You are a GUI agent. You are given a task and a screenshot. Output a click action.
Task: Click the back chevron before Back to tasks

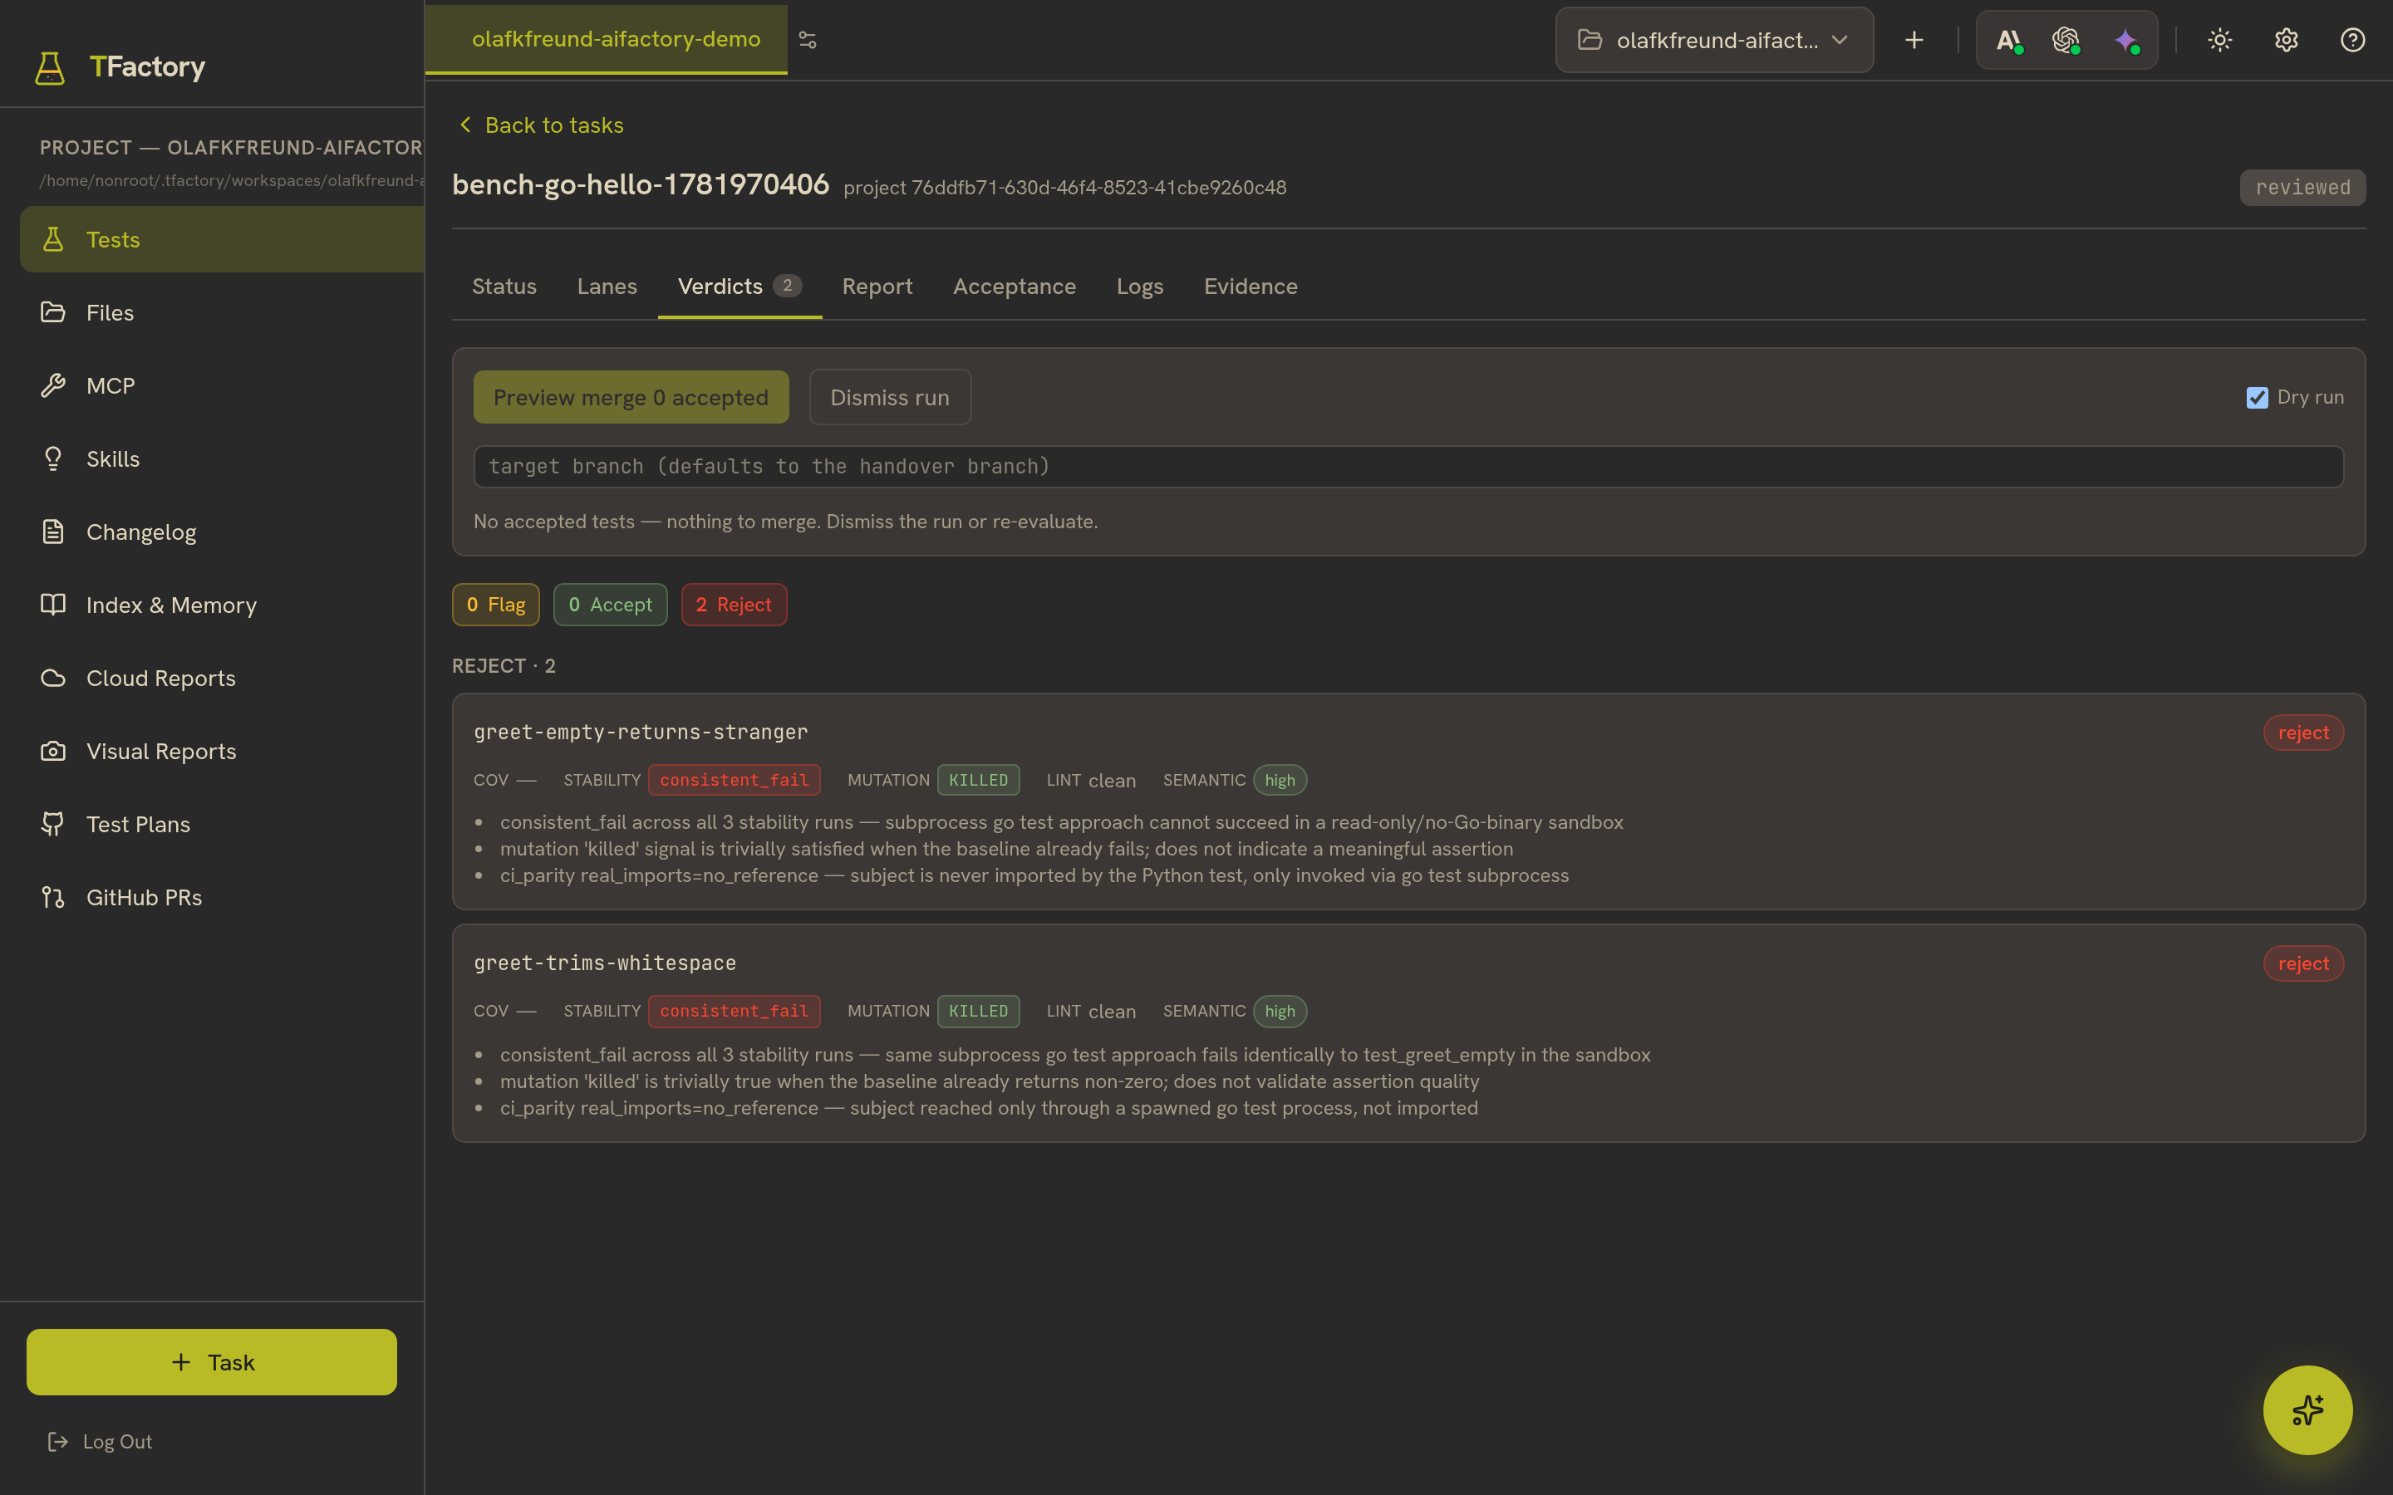pos(464,125)
